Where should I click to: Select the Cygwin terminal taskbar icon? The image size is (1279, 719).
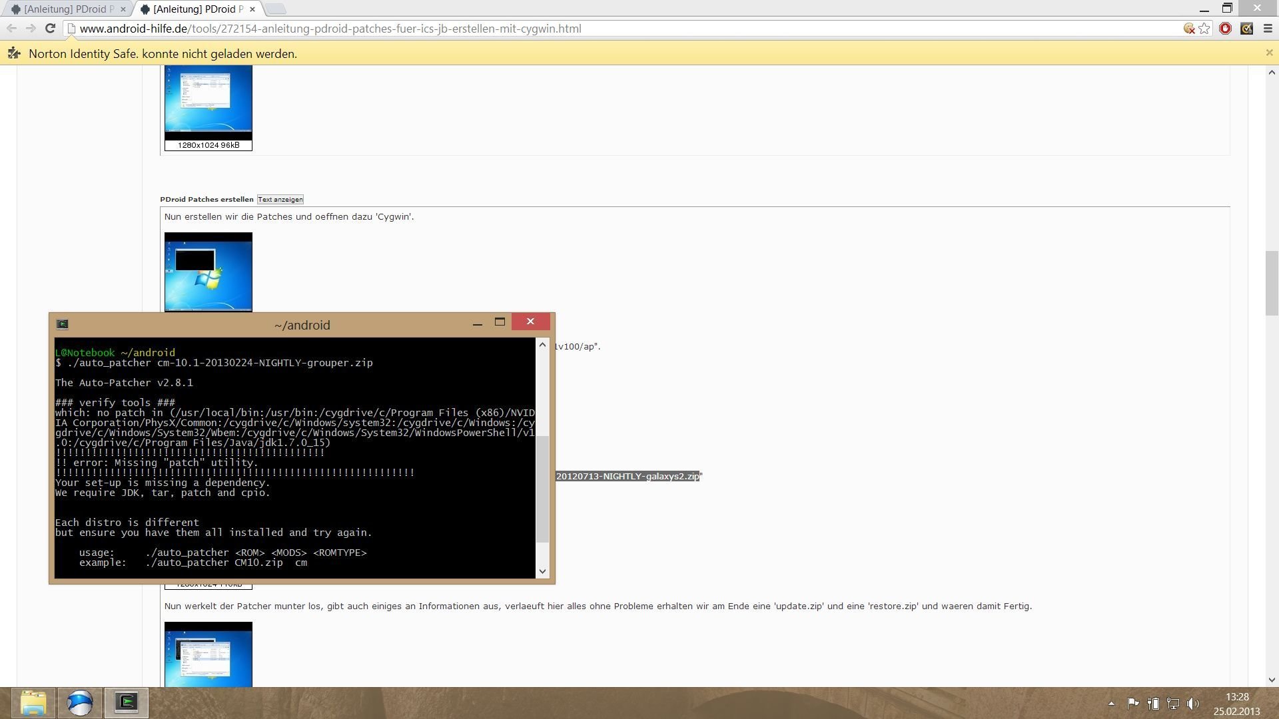(x=127, y=703)
